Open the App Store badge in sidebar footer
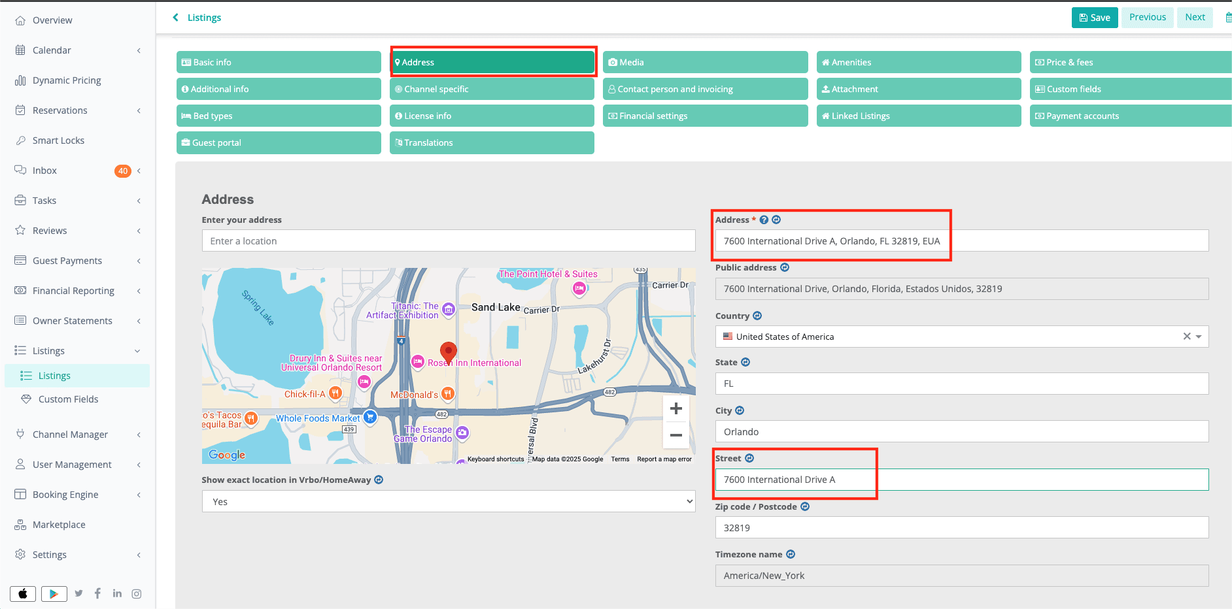 (23, 593)
